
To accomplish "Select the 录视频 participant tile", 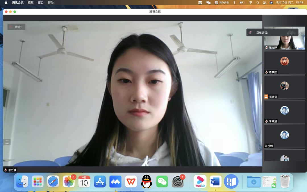I will [285, 136].
